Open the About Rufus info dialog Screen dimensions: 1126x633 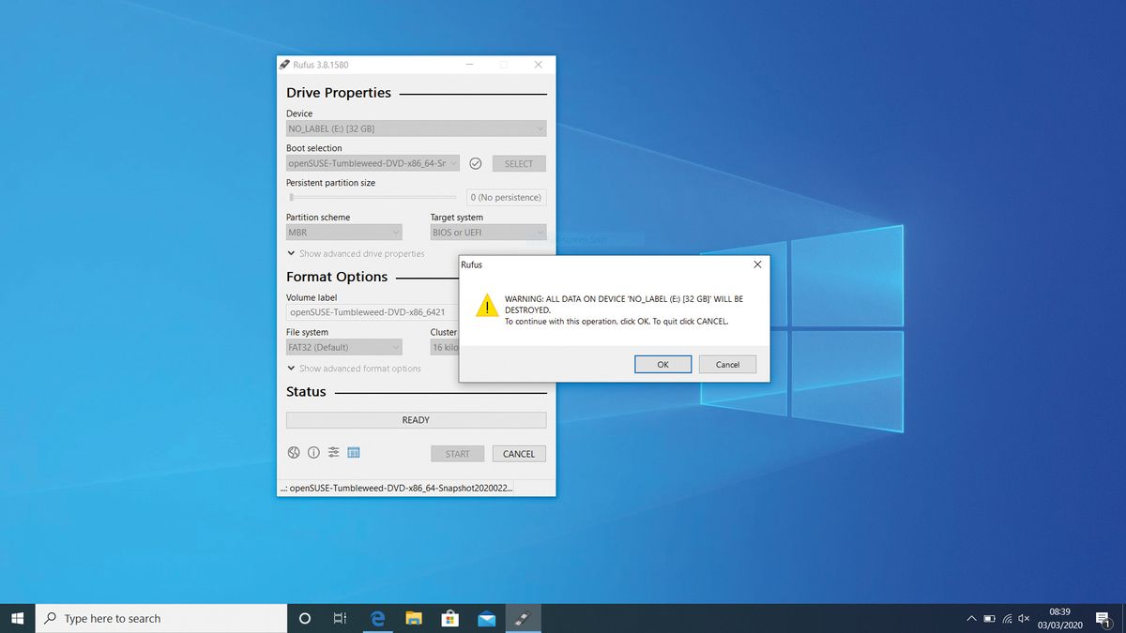tap(313, 452)
